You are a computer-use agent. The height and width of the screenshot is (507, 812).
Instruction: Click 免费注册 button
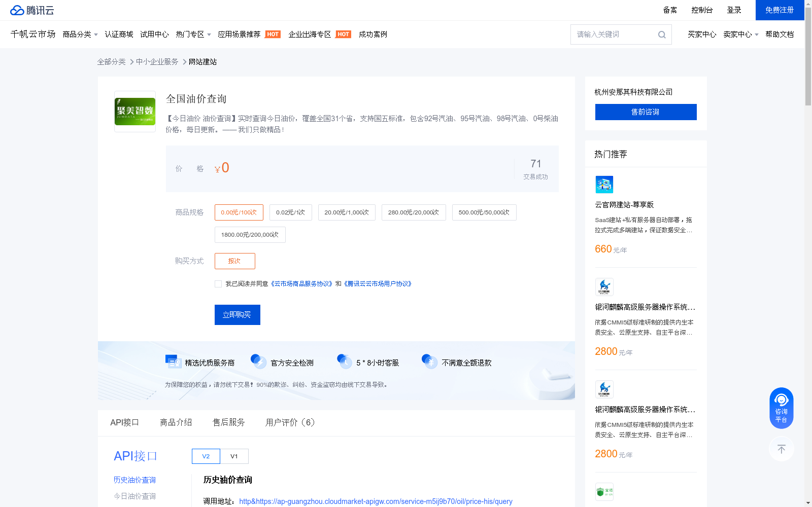pyautogui.click(x=780, y=10)
